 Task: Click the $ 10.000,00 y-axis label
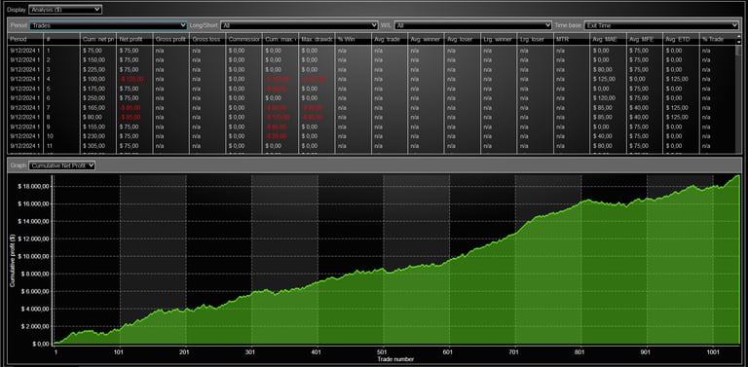(x=33, y=256)
